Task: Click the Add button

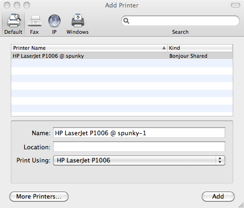Action: coord(218,196)
